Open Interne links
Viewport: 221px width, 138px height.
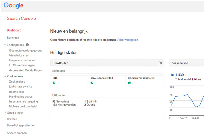17,92
